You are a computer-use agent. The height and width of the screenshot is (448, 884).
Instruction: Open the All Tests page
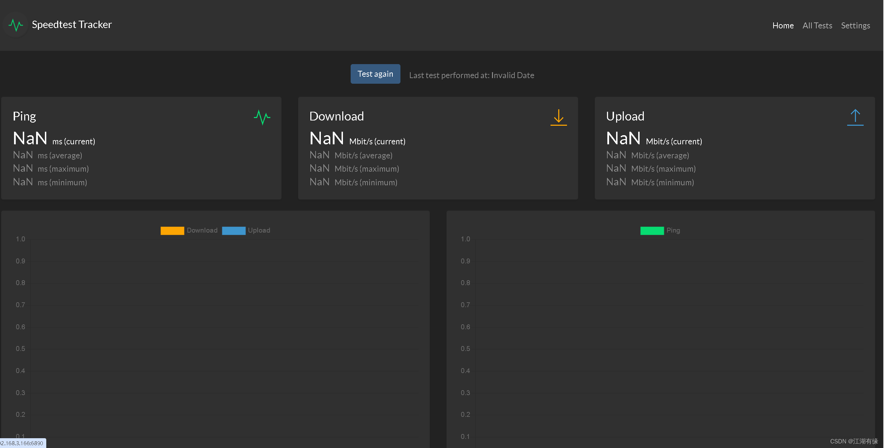point(817,26)
